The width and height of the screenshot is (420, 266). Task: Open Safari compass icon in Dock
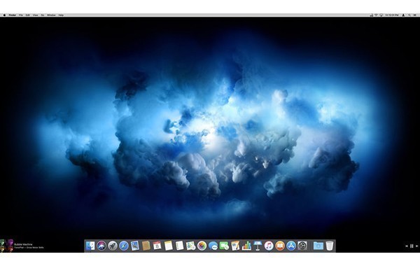[x=124, y=246]
